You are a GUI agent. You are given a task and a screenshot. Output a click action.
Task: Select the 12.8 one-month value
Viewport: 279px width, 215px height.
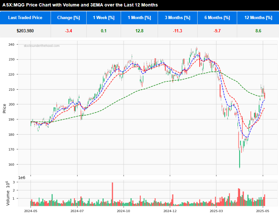[x=139, y=31]
